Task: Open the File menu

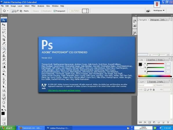Action: click(x=2, y=6)
